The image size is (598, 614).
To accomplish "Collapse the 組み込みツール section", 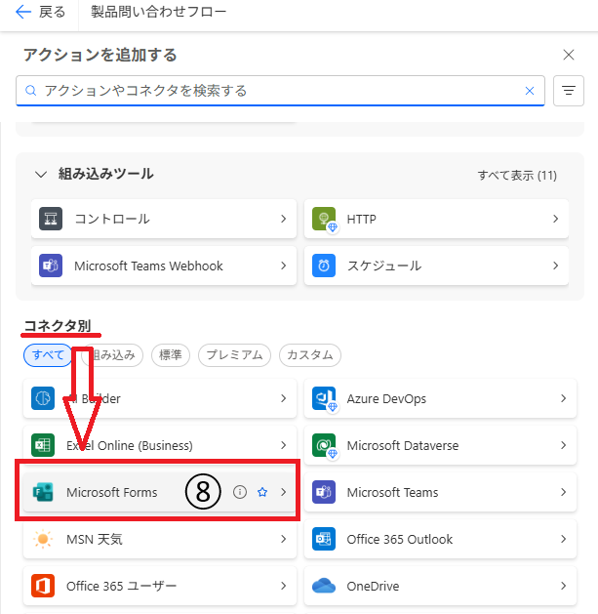I will (x=41, y=175).
